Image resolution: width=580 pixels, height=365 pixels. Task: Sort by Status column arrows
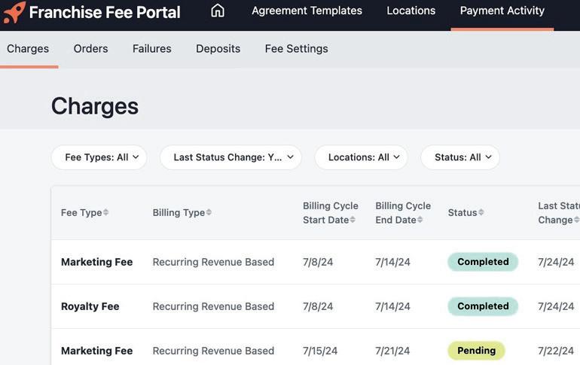point(481,213)
